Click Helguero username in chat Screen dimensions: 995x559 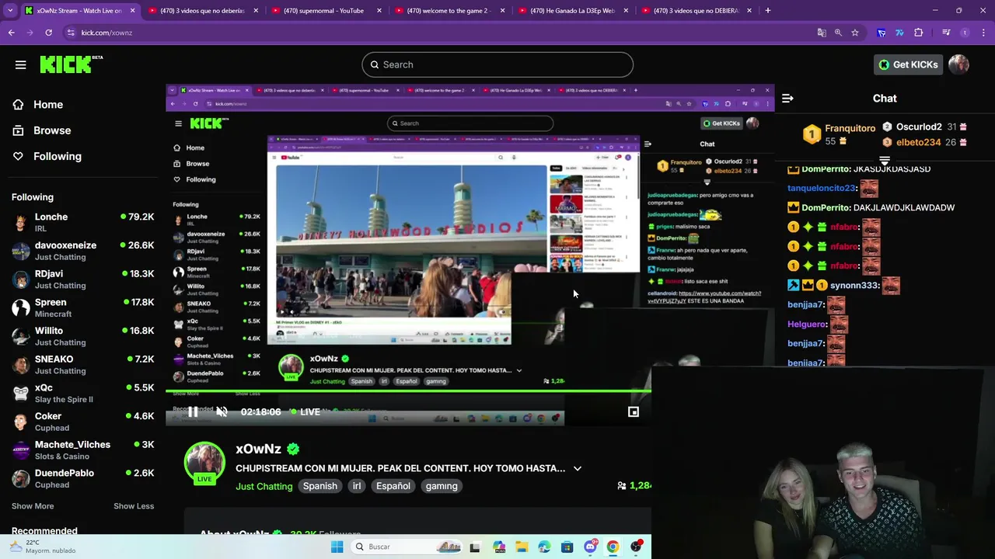click(x=807, y=325)
